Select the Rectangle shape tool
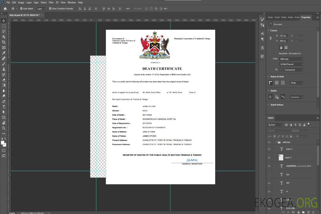Viewport: 321px width, 214px height. (4, 117)
